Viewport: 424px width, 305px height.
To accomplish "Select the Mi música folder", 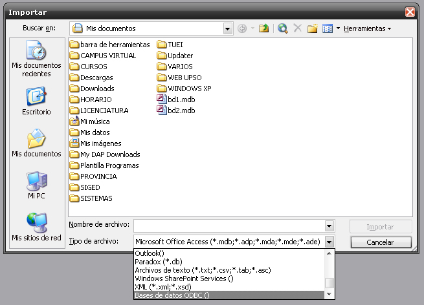I will [x=89, y=121].
